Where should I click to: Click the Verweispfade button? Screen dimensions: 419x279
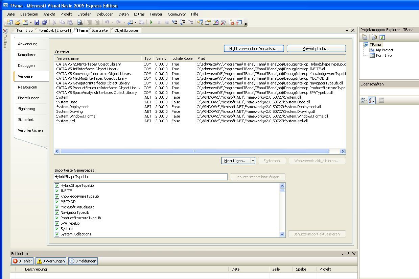316,49
